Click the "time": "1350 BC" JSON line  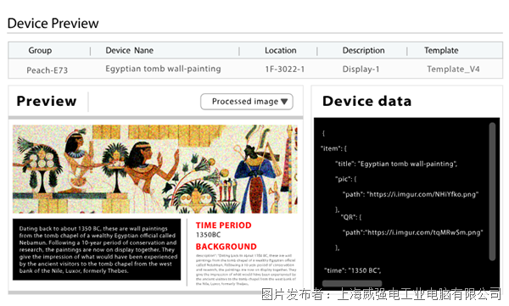pyautogui.click(x=352, y=270)
